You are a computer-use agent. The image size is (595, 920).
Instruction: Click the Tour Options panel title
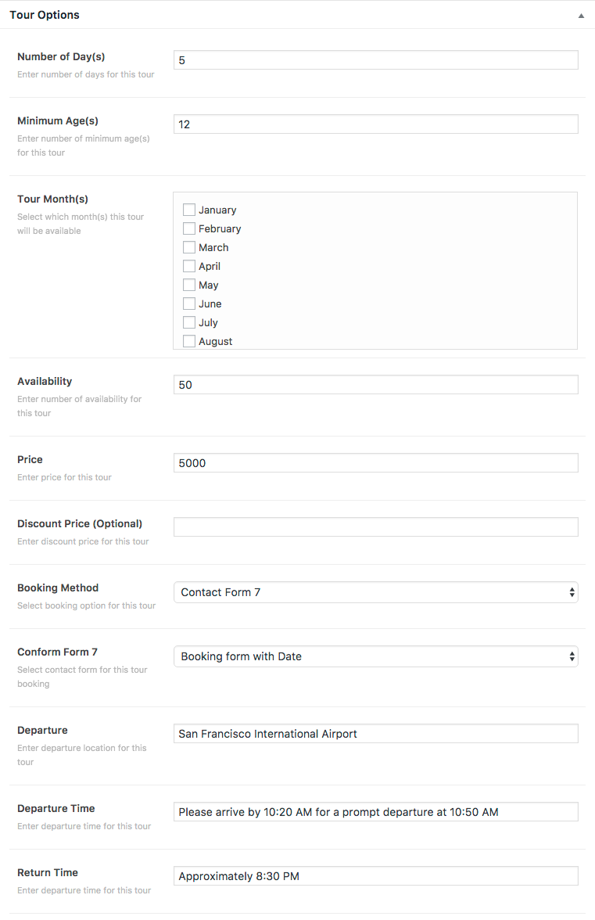(x=45, y=16)
